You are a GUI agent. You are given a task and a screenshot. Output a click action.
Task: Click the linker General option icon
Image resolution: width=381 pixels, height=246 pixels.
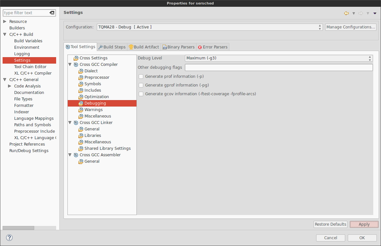[81, 129]
